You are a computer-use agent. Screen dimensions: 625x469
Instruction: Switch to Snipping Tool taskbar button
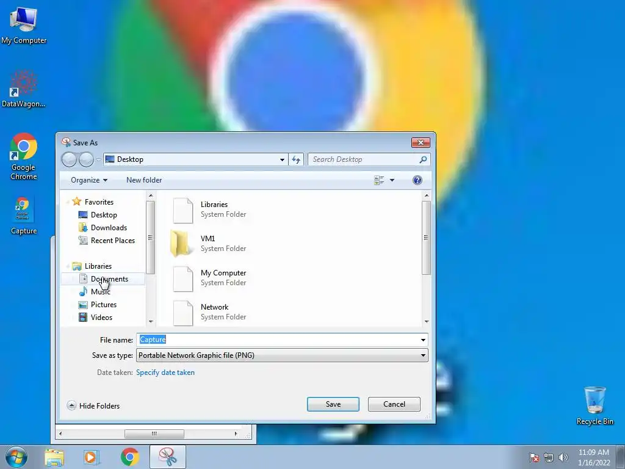click(168, 457)
